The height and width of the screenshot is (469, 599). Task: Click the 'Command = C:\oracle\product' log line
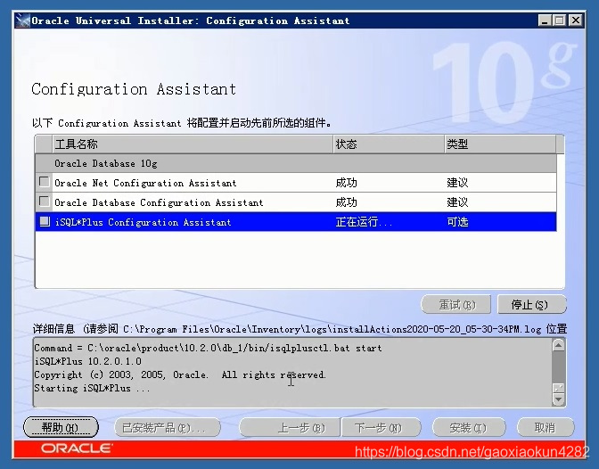click(208, 348)
